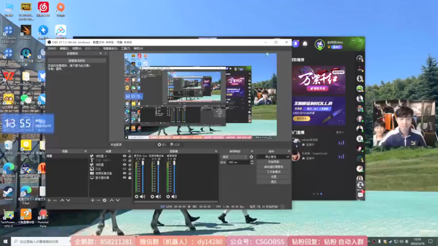Open source properties via the gear icon in Sources toolbar

point(105,200)
